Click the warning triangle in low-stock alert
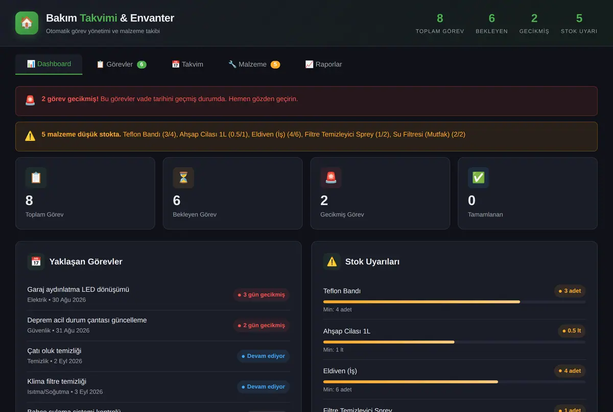 30,136
